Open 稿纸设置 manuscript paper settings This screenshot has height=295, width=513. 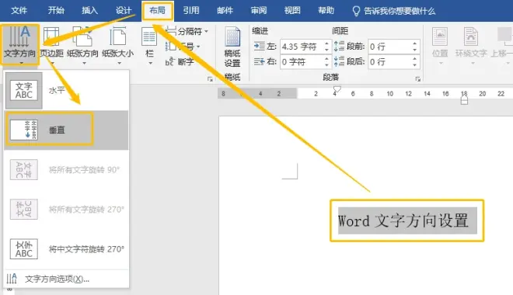[232, 47]
